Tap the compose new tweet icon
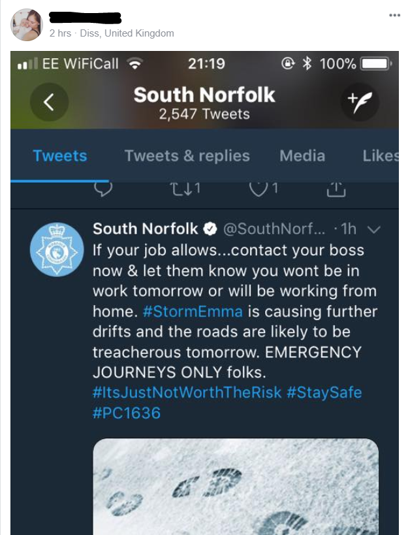 360,103
